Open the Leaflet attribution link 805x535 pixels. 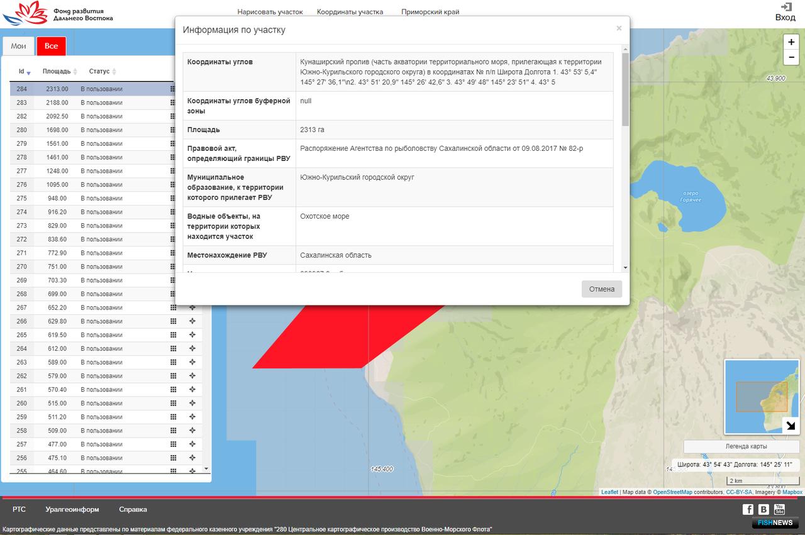click(609, 492)
